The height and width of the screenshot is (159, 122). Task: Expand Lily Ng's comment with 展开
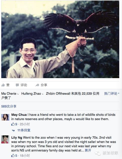(x=88, y=150)
